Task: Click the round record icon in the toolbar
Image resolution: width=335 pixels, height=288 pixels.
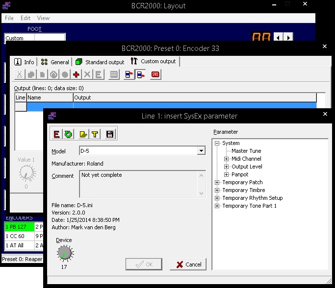Action: pos(65,74)
